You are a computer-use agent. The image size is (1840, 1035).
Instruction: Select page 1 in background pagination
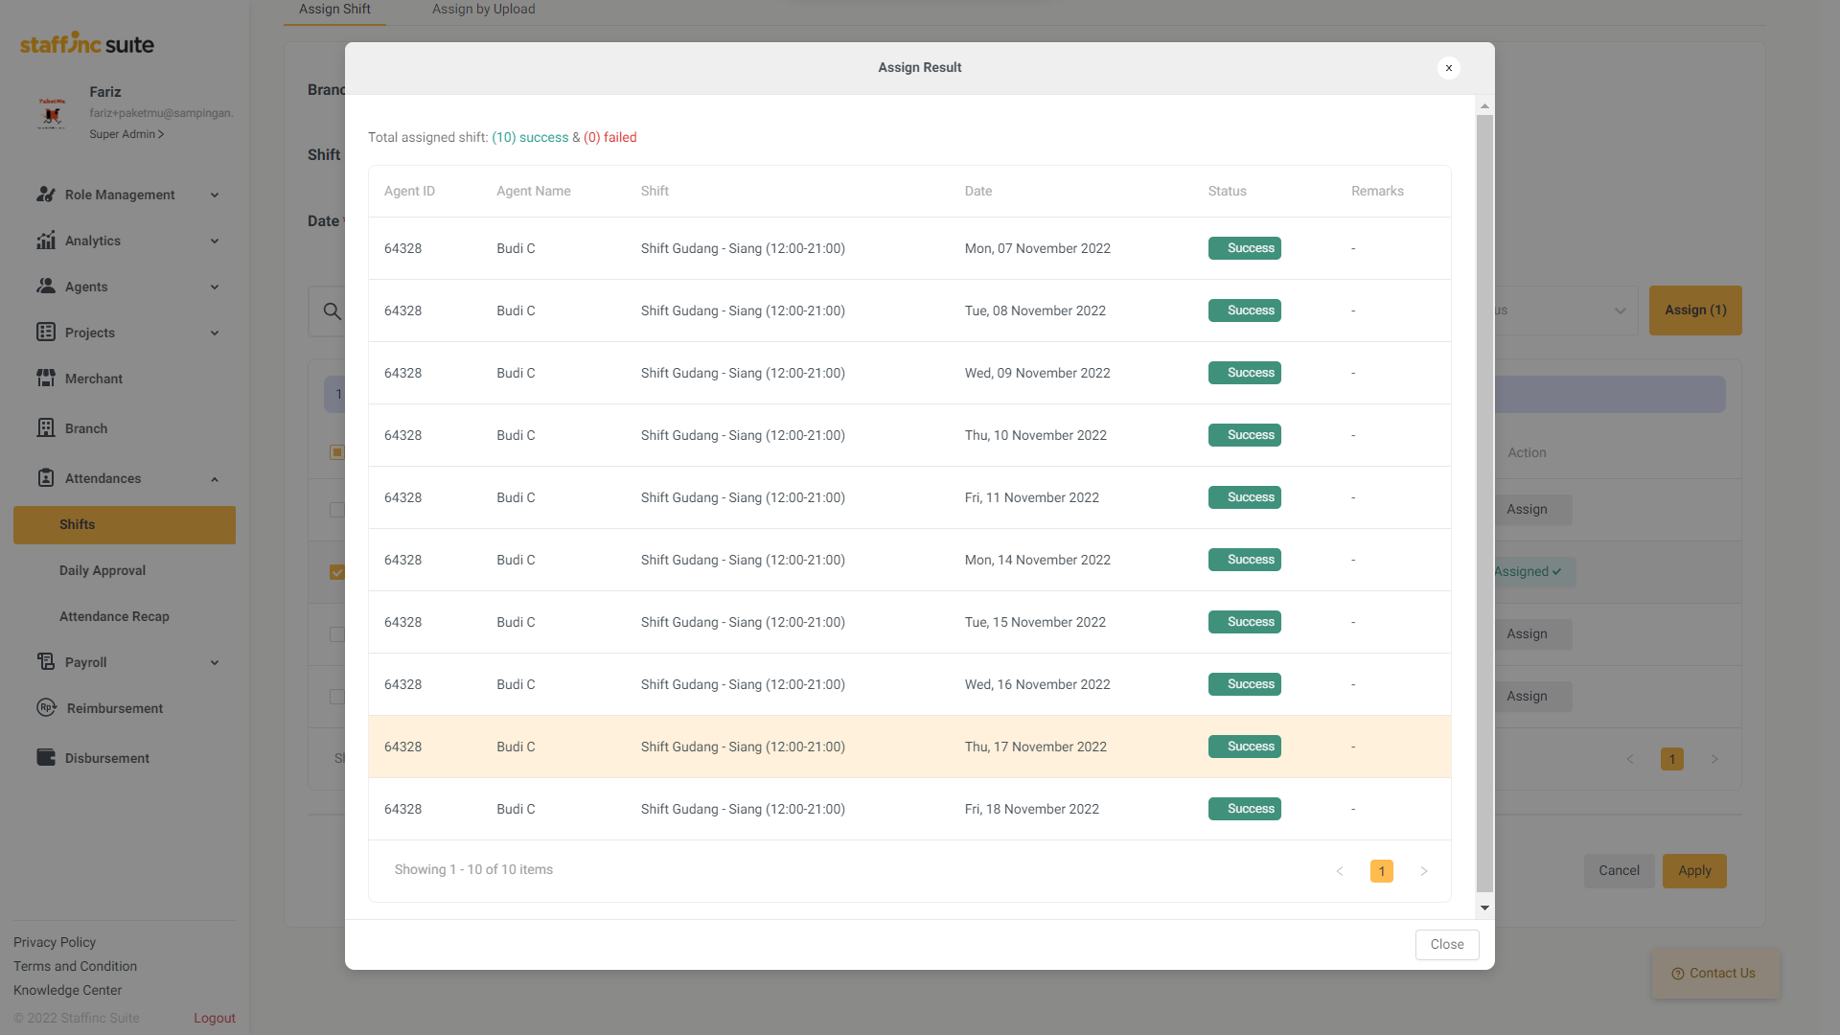[1671, 759]
